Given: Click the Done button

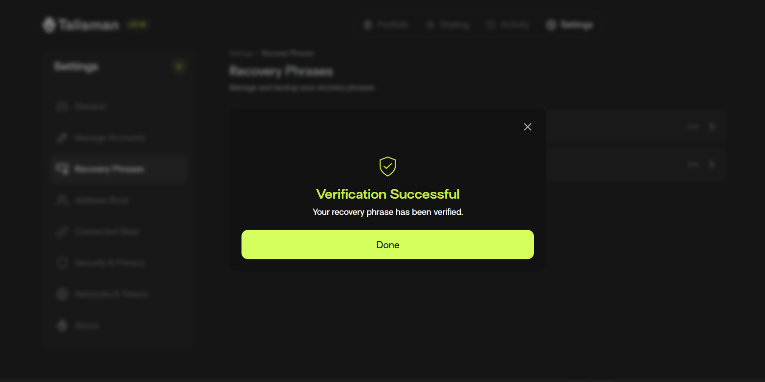Looking at the screenshot, I should (x=387, y=244).
